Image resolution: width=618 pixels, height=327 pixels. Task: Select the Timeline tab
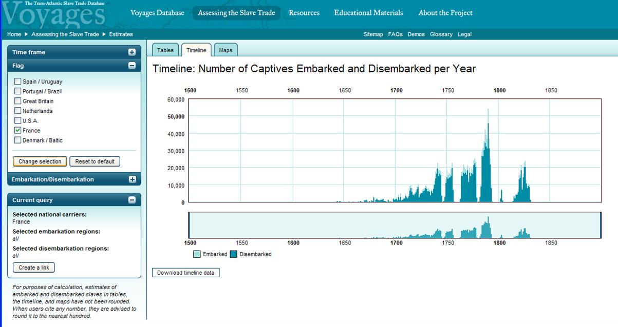196,50
